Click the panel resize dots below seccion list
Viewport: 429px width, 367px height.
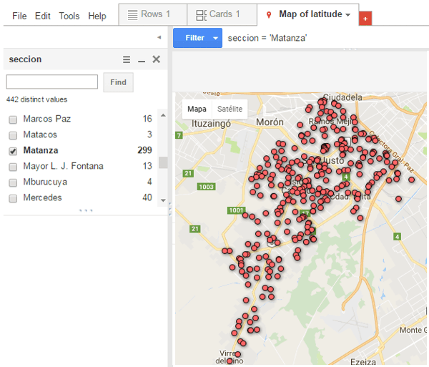[x=86, y=210]
